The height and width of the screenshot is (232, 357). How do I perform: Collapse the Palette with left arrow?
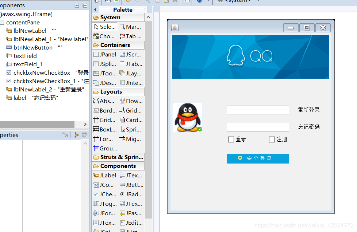coord(95,10)
